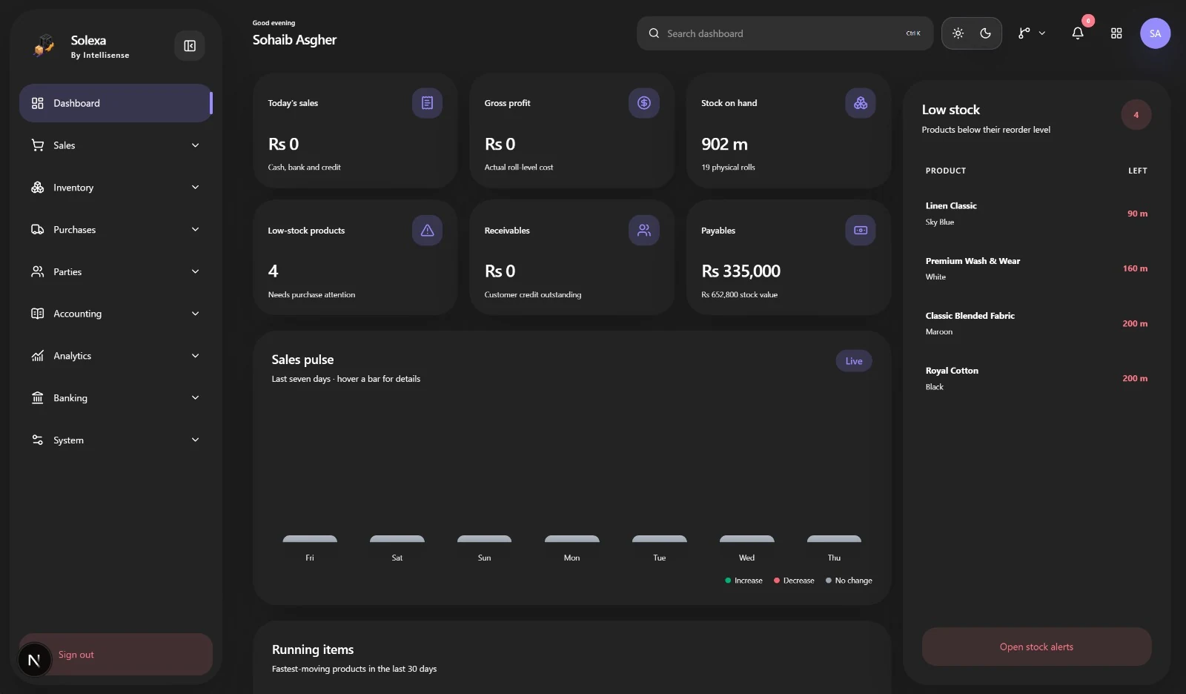Viewport: 1186px width, 694px height.
Task: Open the Sales menu item
Action: [116, 145]
